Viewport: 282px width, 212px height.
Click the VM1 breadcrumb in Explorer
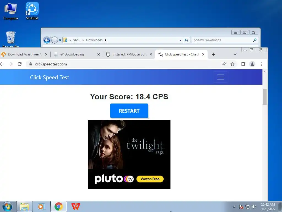click(76, 40)
